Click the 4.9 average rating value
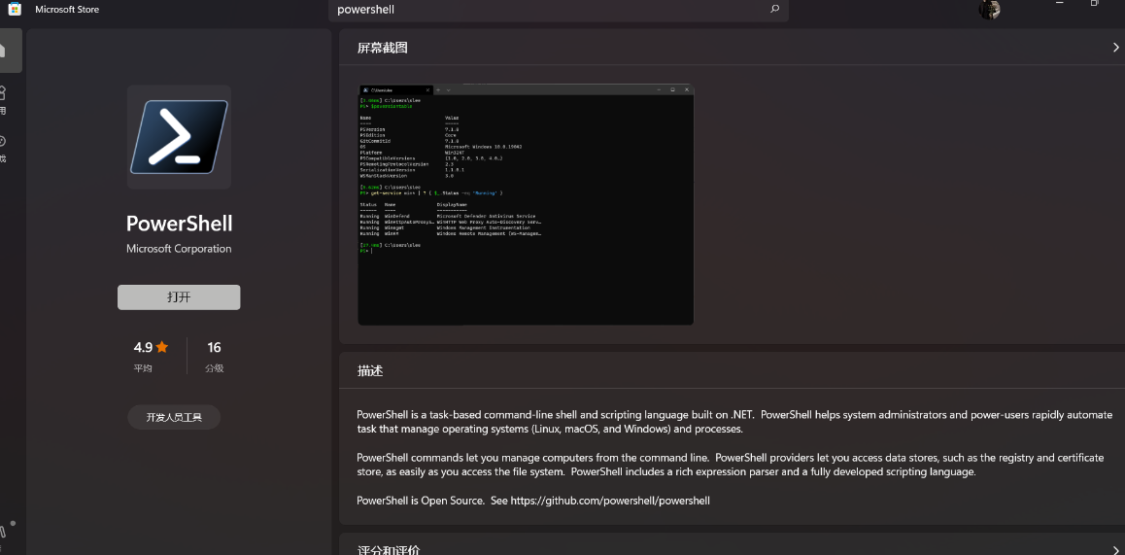Viewport: 1125px width, 555px height. 143,348
